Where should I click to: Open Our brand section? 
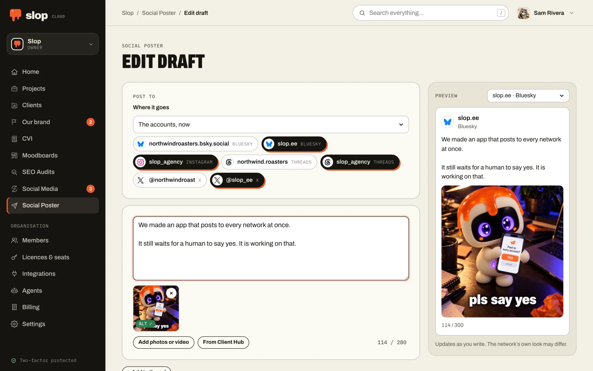point(52,122)
